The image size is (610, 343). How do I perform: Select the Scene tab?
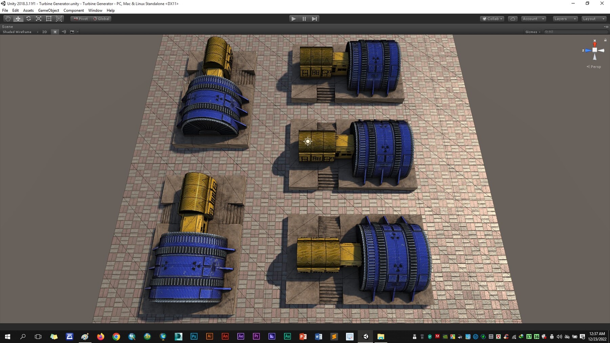click(7, 26)
